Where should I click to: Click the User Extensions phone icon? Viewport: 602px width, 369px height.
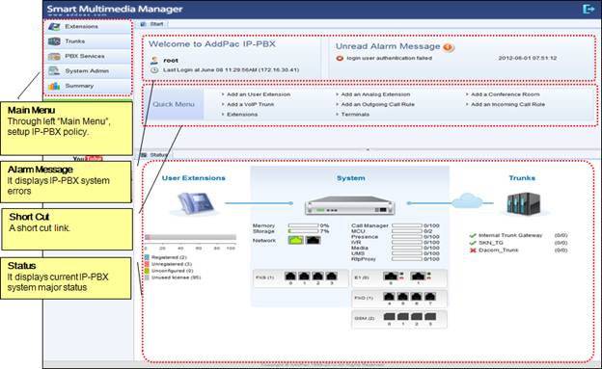pos(196,203)
